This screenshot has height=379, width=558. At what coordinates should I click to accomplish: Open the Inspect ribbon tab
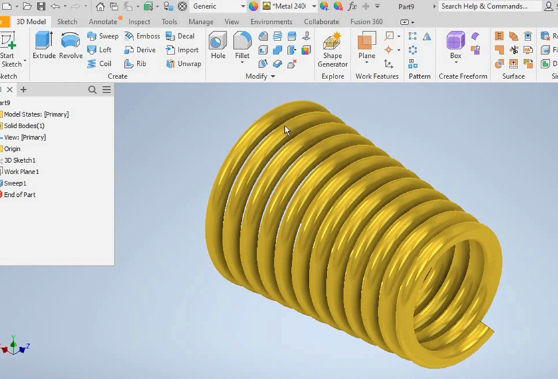point(139,22)
